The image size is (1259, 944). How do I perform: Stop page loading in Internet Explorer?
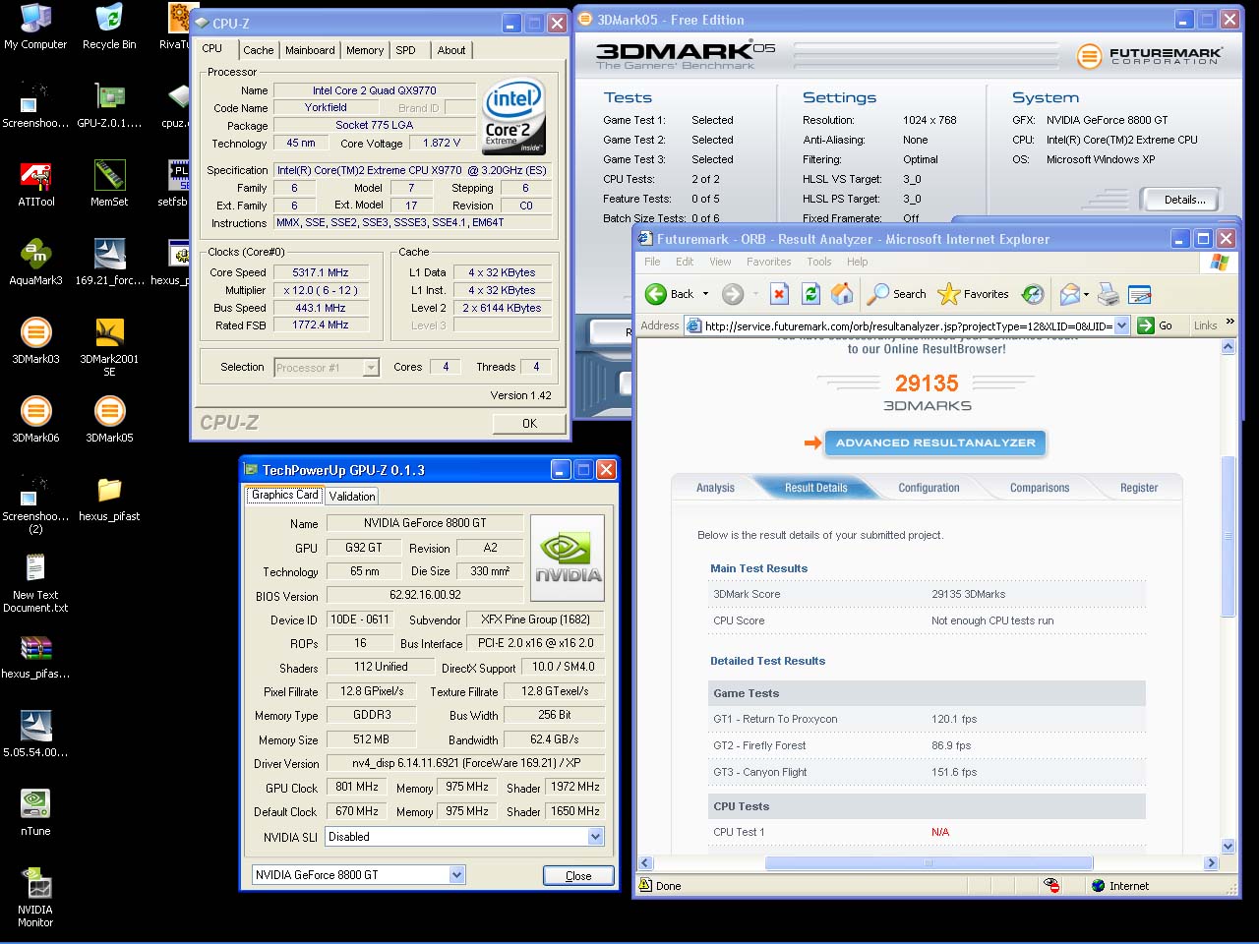pyautogui.click(x=779, y=294)
